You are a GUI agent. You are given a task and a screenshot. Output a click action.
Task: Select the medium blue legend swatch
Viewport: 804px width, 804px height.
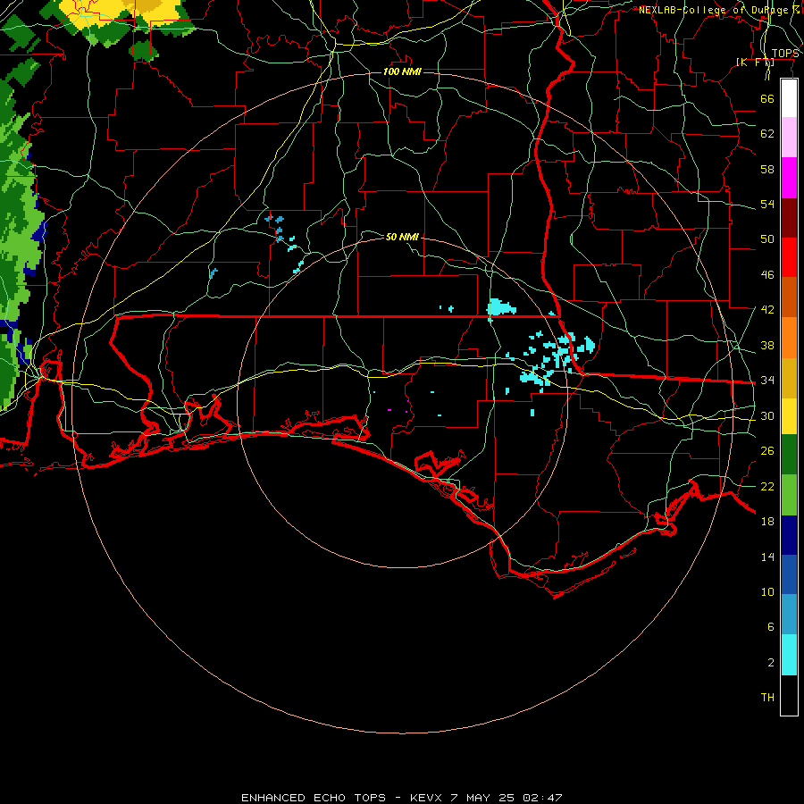pyautogui.click(x=789, y=574)
